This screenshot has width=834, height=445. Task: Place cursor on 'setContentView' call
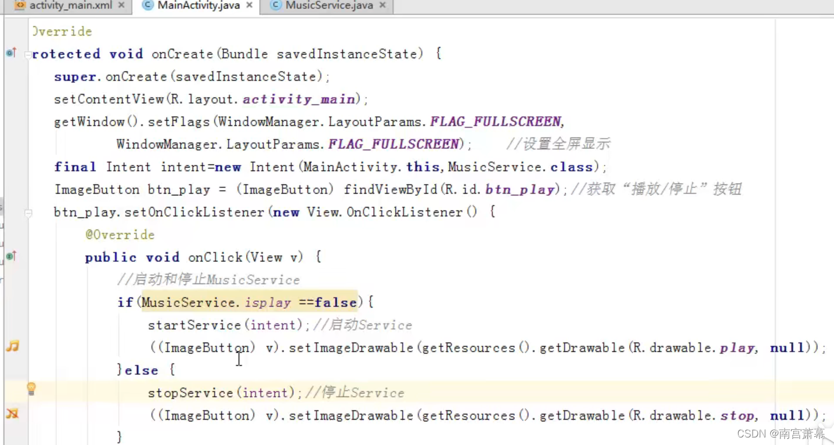(109, 99)
